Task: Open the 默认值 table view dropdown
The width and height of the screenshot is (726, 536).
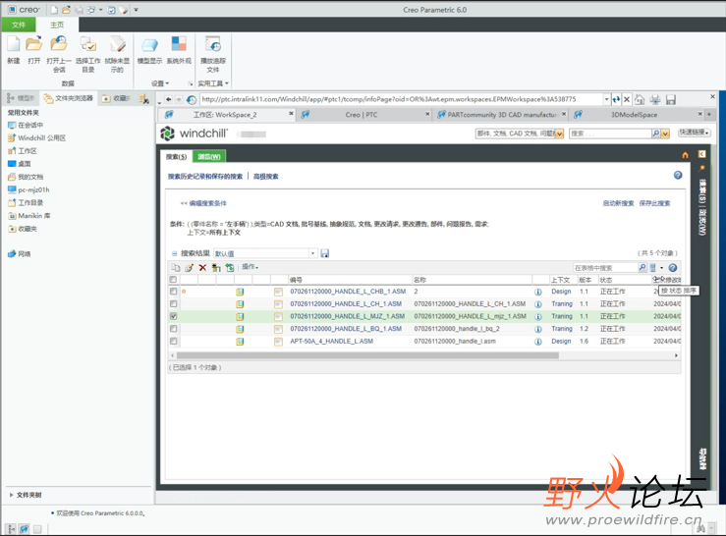Action: tap(313, 253)
